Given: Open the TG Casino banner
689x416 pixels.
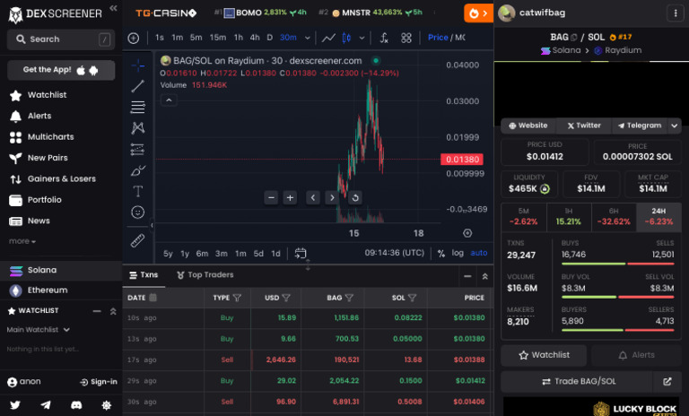Looking at the screenshot, I should click(166, 13).
